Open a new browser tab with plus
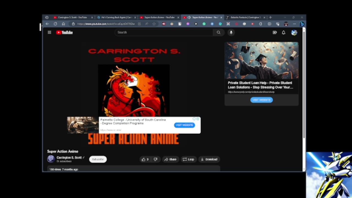 270,17
